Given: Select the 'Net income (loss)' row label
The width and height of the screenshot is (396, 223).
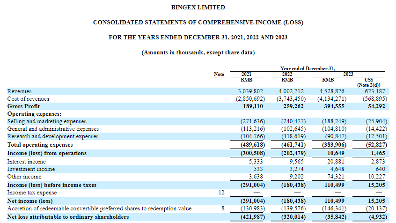Looking at the screenshot, I should tap(30, 201).
